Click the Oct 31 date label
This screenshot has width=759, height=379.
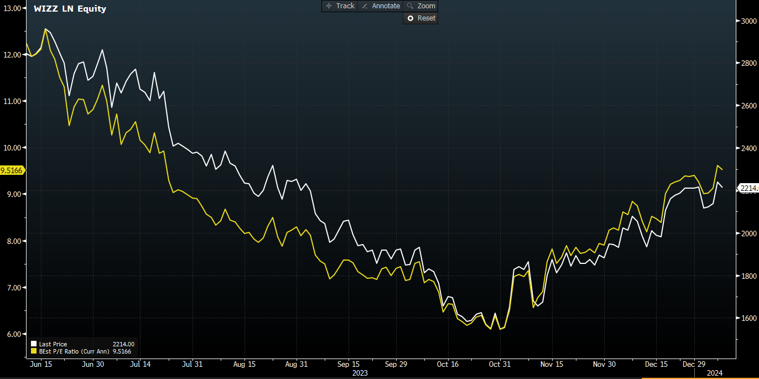(500, 365)
